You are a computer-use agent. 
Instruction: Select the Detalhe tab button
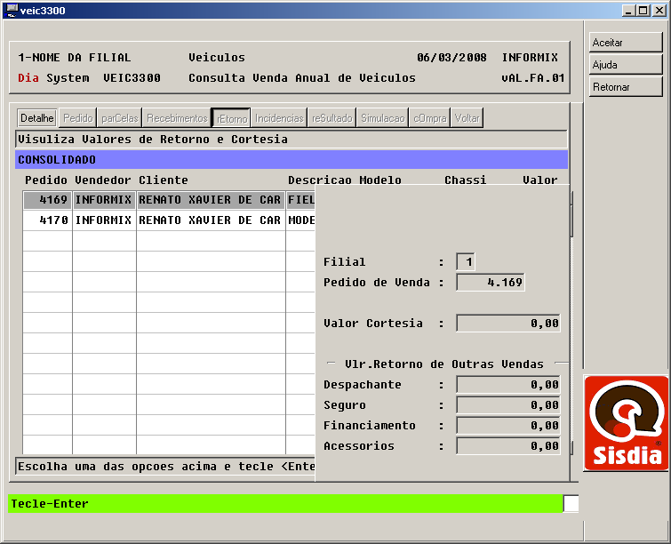click(x=37, y=117)
